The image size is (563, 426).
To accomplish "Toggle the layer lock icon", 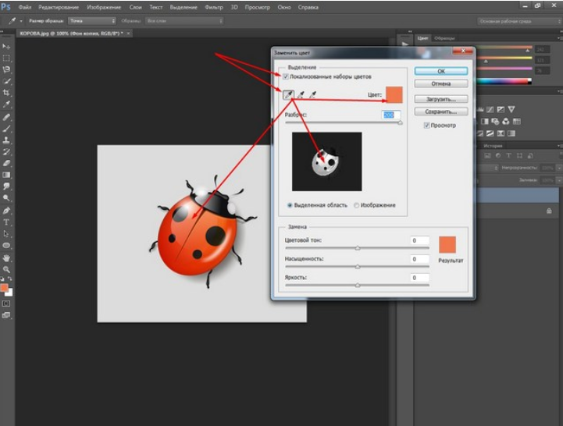I will click(549, 211).
